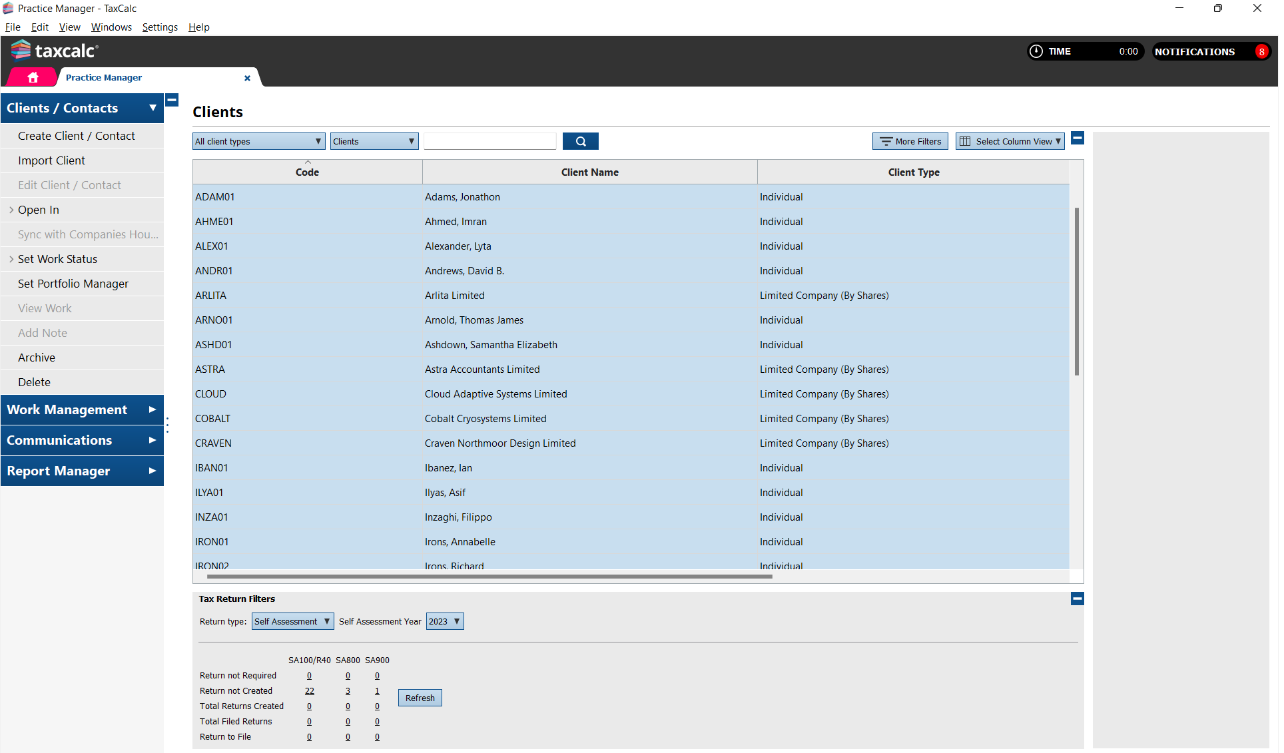Open the Windows menu
1284x753 pixels.
click(x=111, y=27)
